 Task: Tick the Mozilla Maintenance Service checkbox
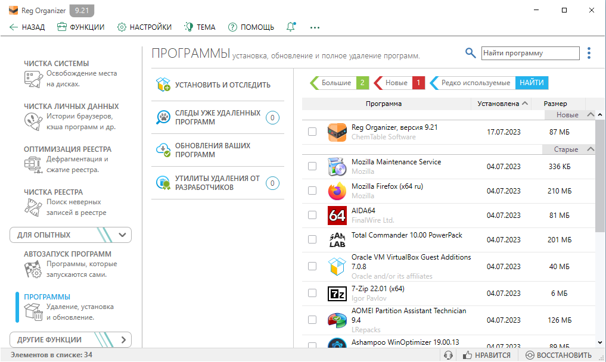click(x=312, y=166)
